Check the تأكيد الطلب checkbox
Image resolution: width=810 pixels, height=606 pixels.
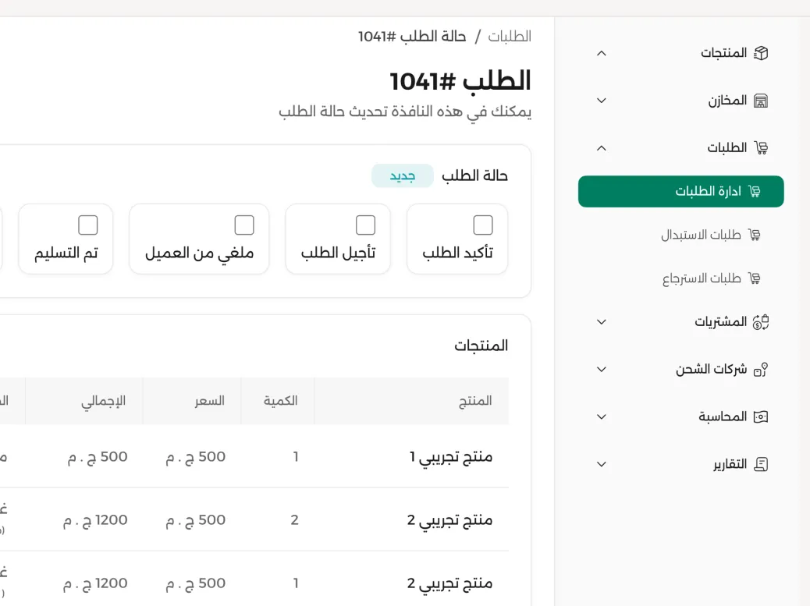[482, 224]
